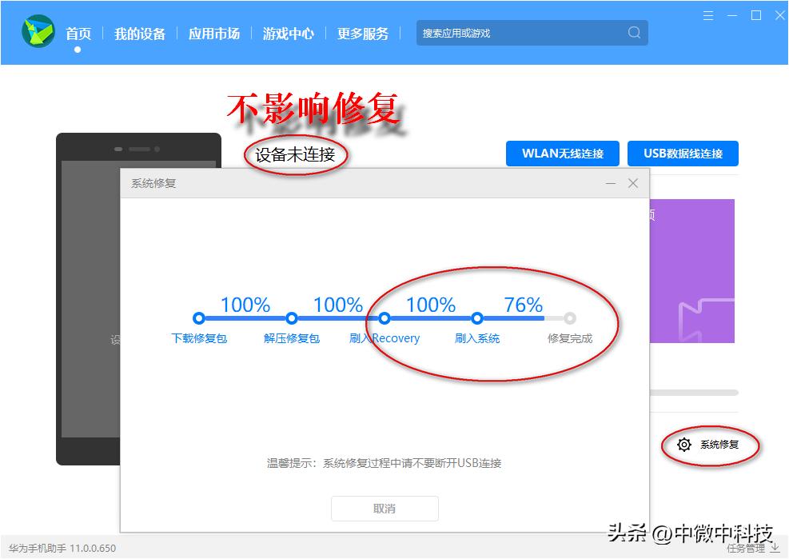Click the 解压修复包 step node
This screenshot has width=789, height=559.
292,318
